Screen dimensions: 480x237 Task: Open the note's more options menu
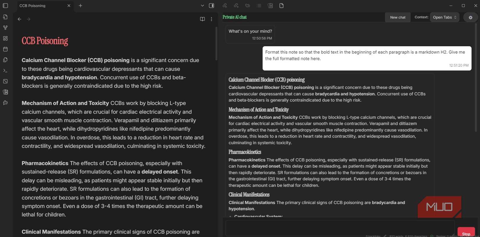click(x=211, y=19)
